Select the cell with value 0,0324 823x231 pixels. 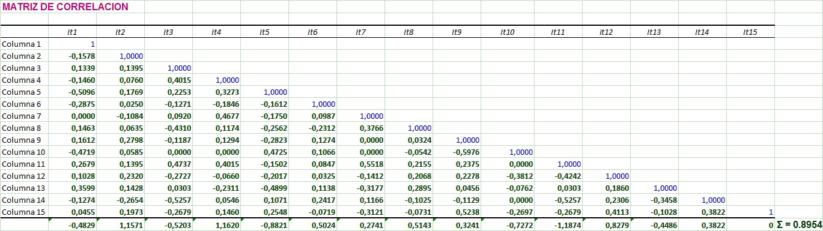click(x=408, y=140)
